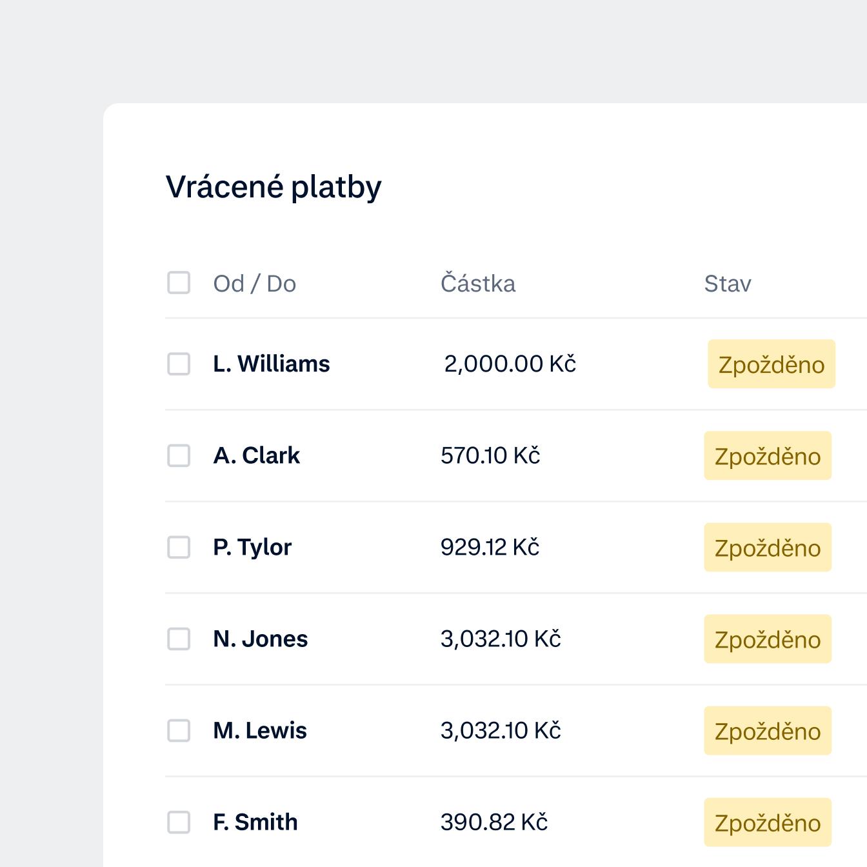Click the Zpožděno label on F. Smith's row
Image resolution: width=867 pixels, height=867 pixels.
click(x=767, y=822)
